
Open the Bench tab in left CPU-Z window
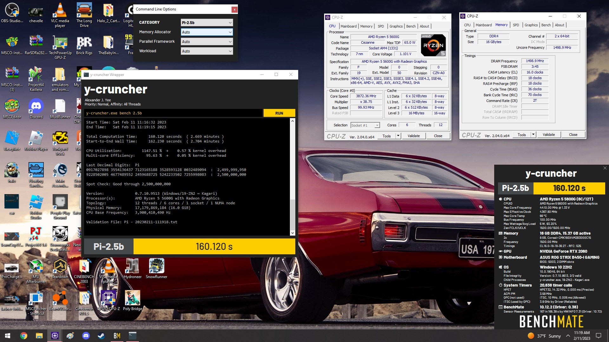click(x=411, y=26)
